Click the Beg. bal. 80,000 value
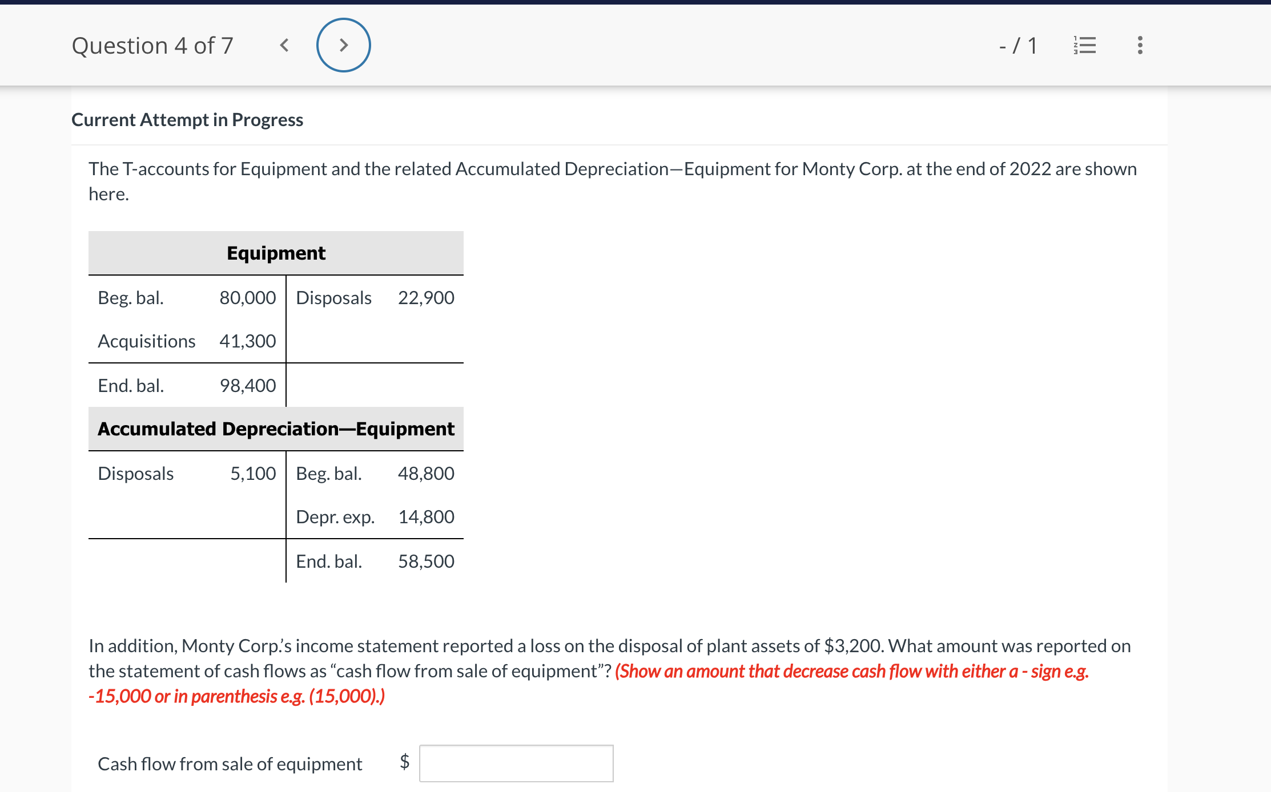Screen dimensions: 1271x792 pos(247,298)
